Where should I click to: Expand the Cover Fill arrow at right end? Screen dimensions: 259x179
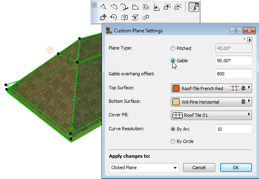point(249,114)
